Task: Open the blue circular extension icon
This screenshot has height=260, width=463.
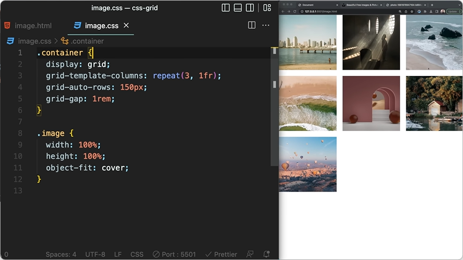Action: (x=419, y=12)
